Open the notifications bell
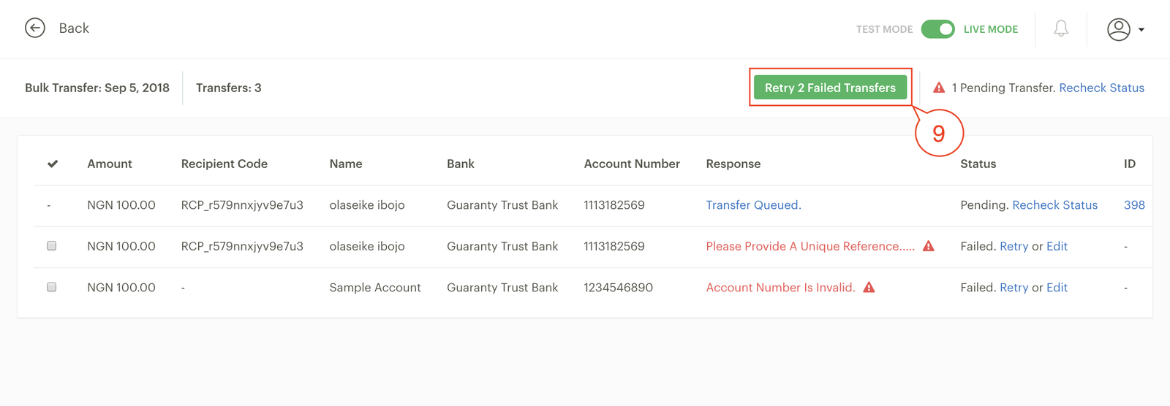This screenshot has width=1170, height=406. click(1061, 28)
